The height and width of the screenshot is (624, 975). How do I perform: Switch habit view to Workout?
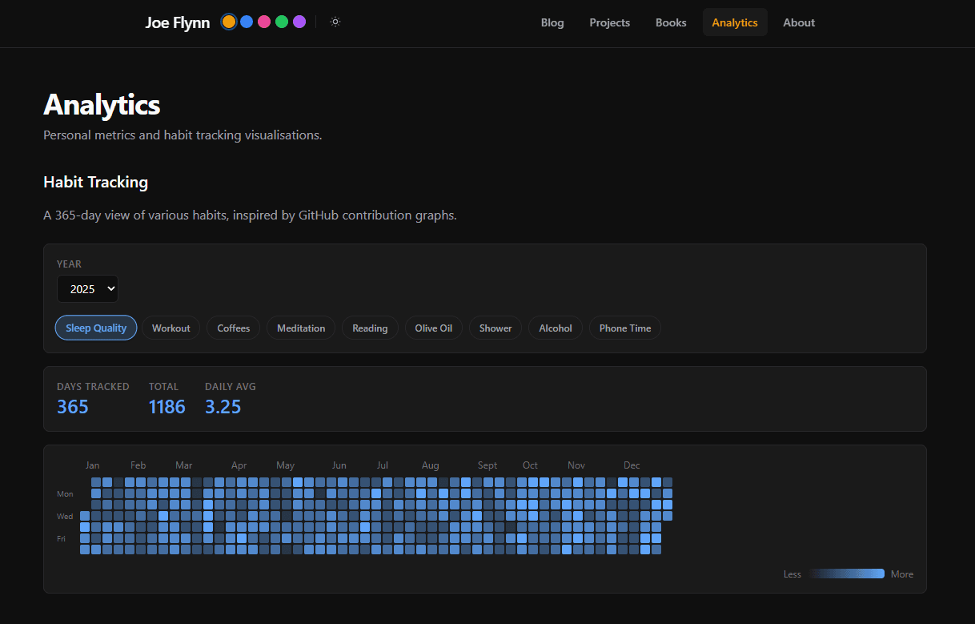[171, 328]
